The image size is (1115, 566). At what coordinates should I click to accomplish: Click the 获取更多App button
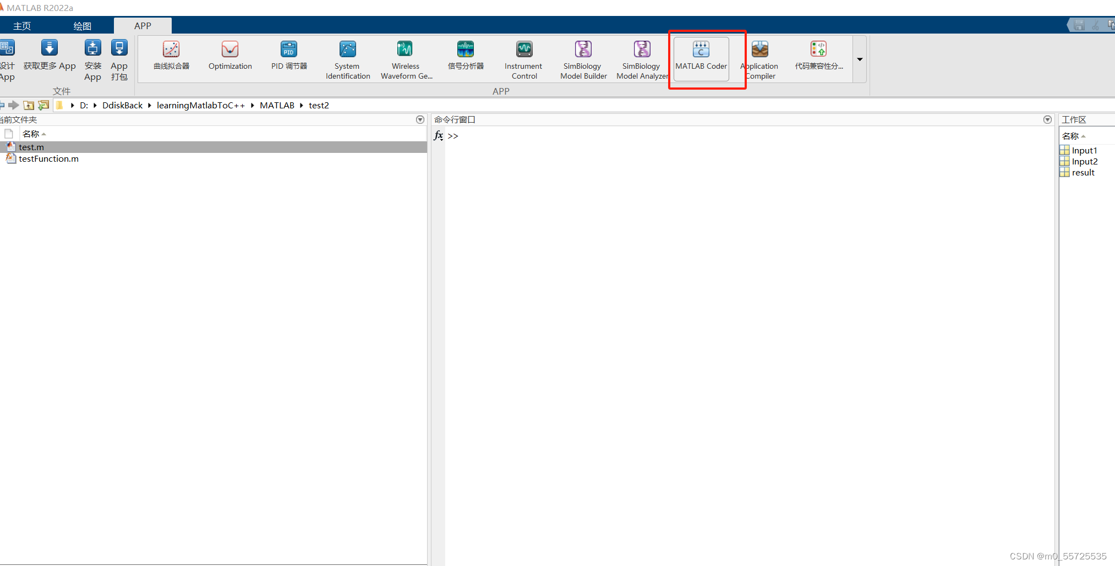pyautogui.click(x=49, y=58)
